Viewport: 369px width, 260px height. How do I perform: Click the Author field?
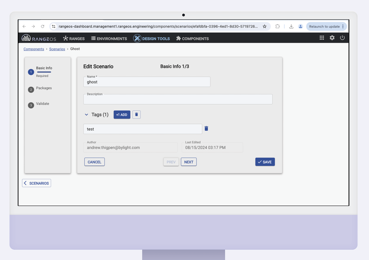(131, 147)
